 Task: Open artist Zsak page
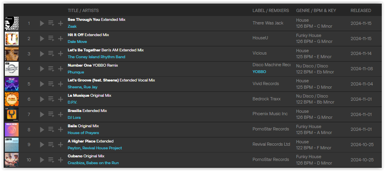click(x=72, y=26)
